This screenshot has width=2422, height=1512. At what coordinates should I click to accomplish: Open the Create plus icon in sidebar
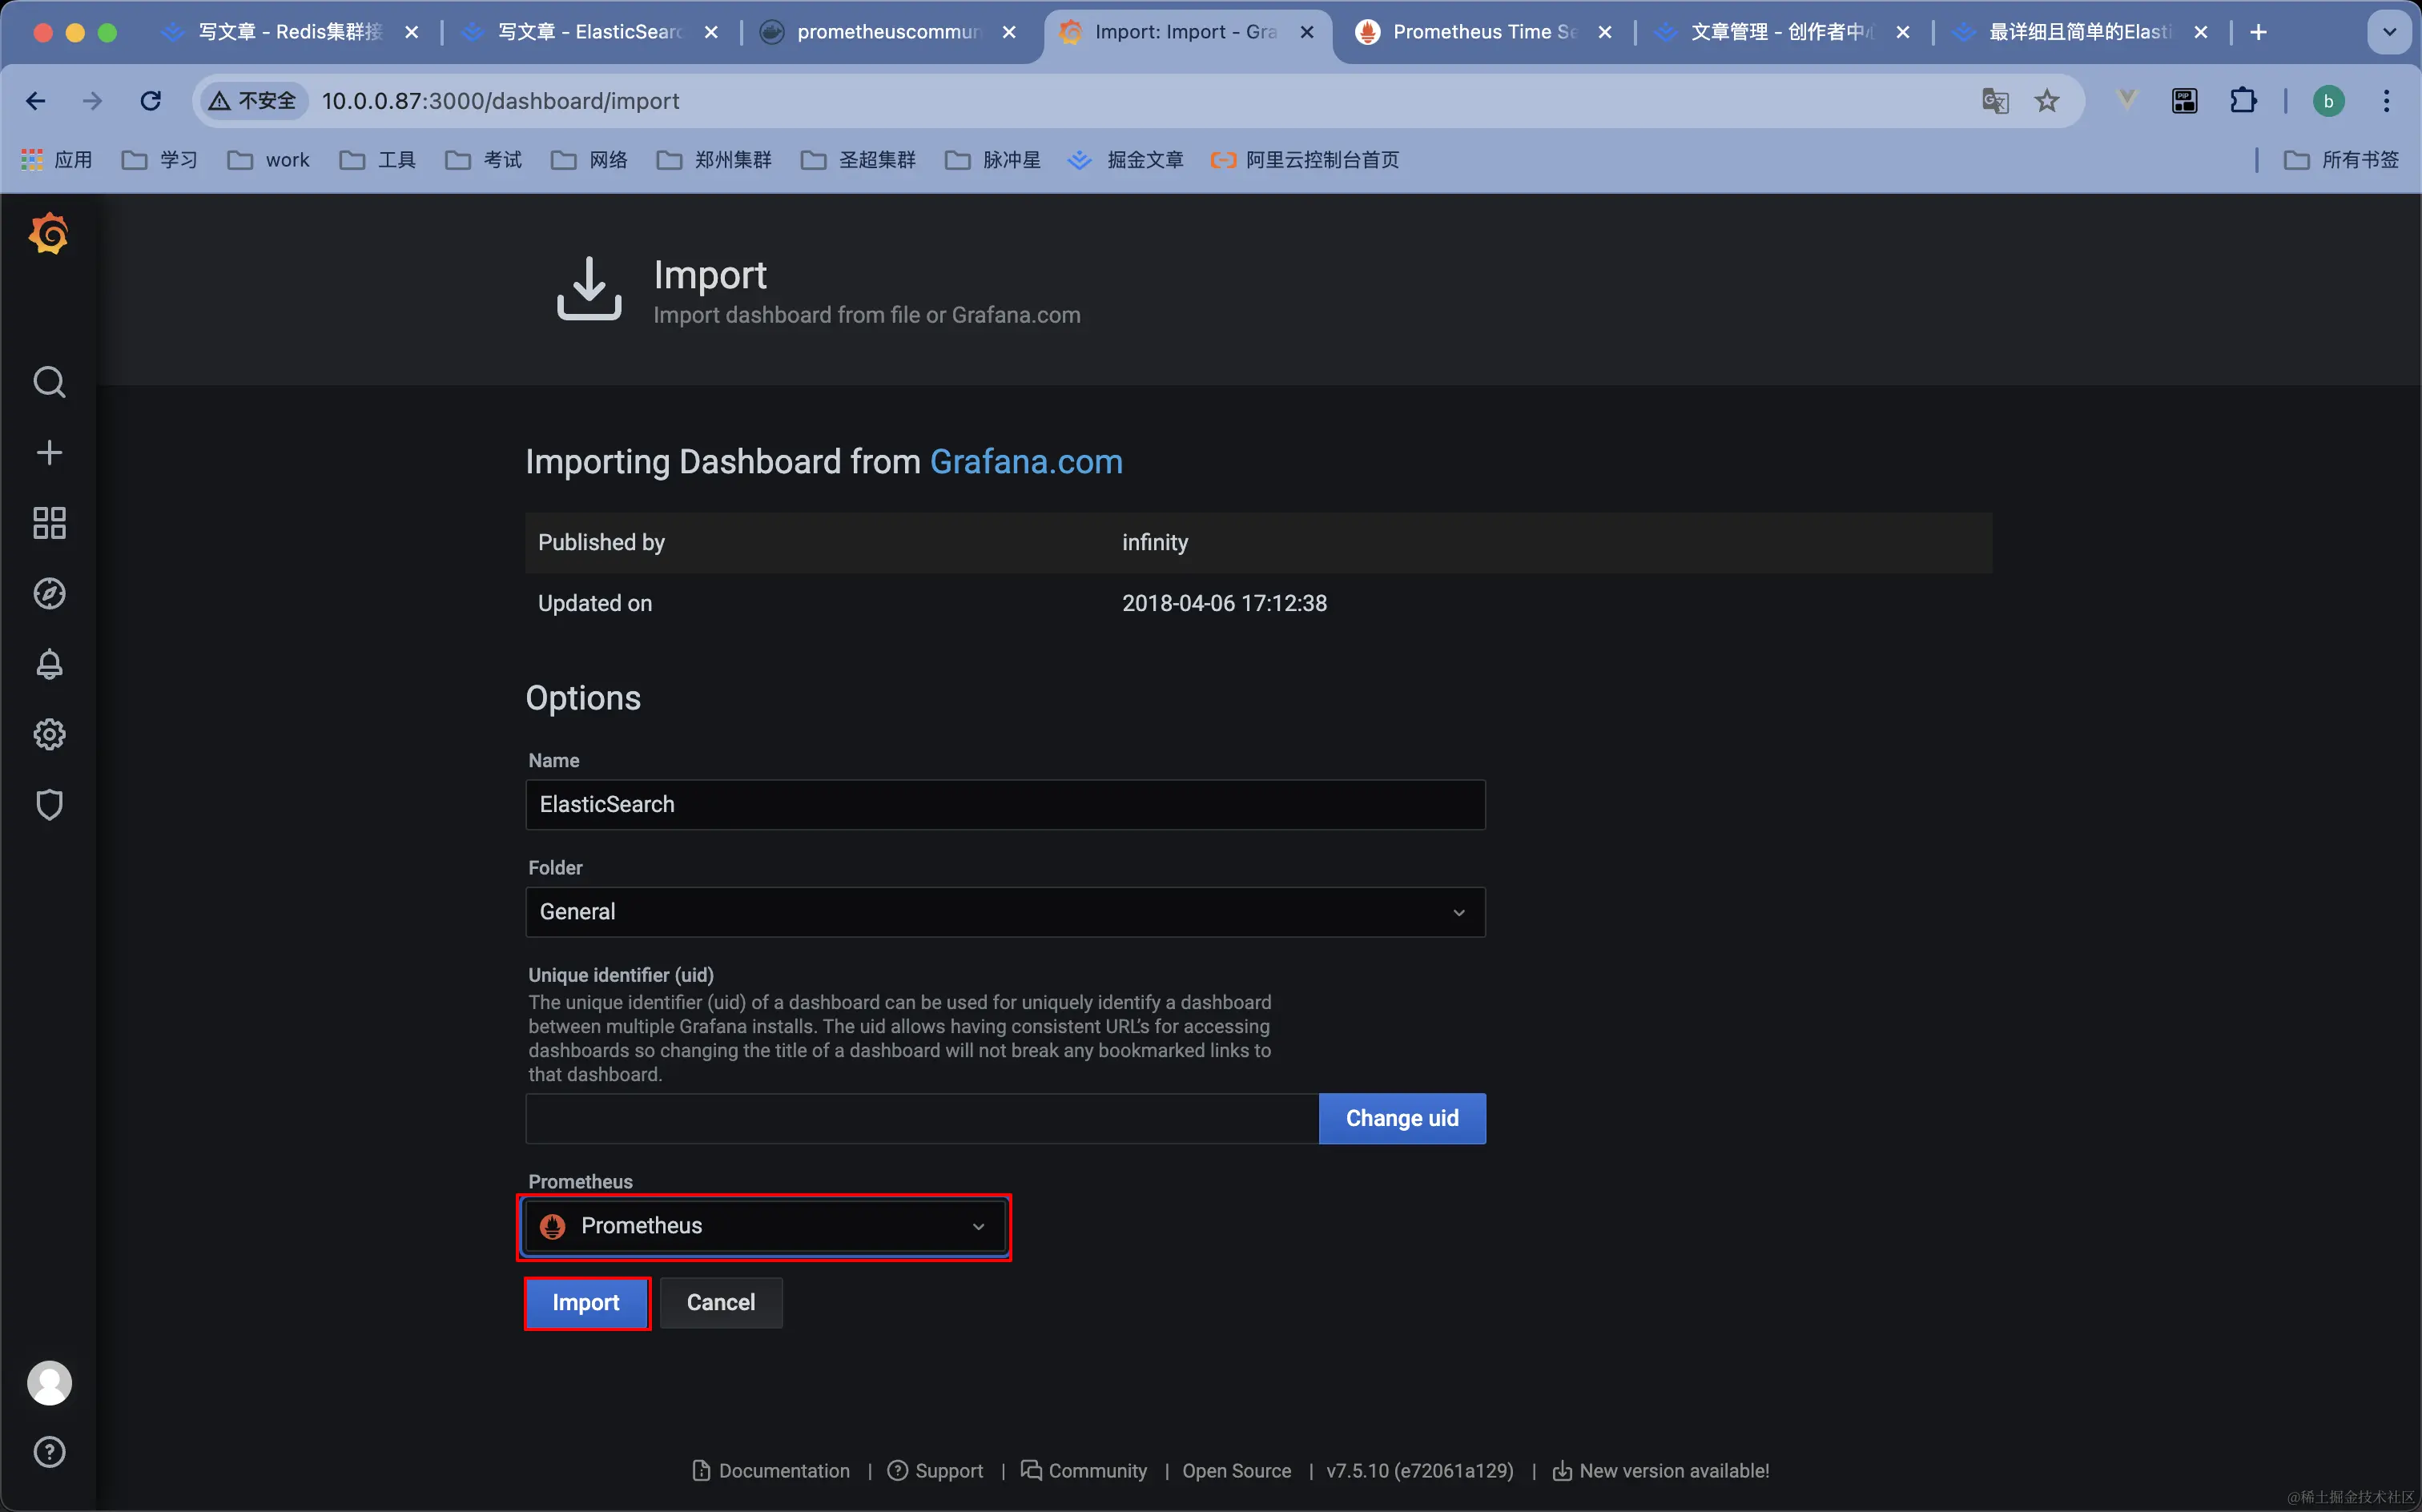(49, 452)
